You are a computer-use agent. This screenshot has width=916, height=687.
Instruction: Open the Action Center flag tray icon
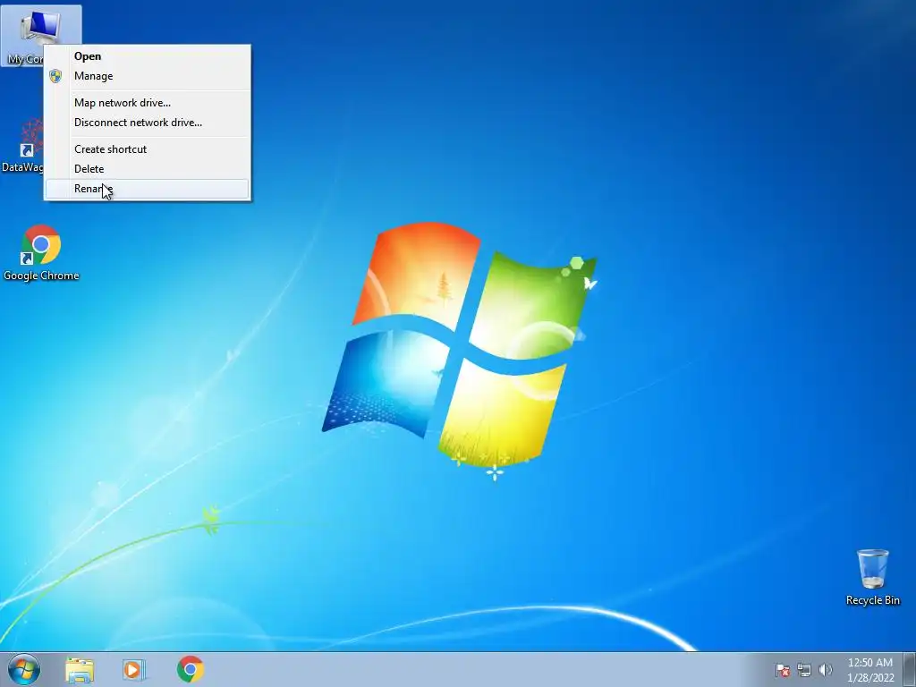point(783,670)
